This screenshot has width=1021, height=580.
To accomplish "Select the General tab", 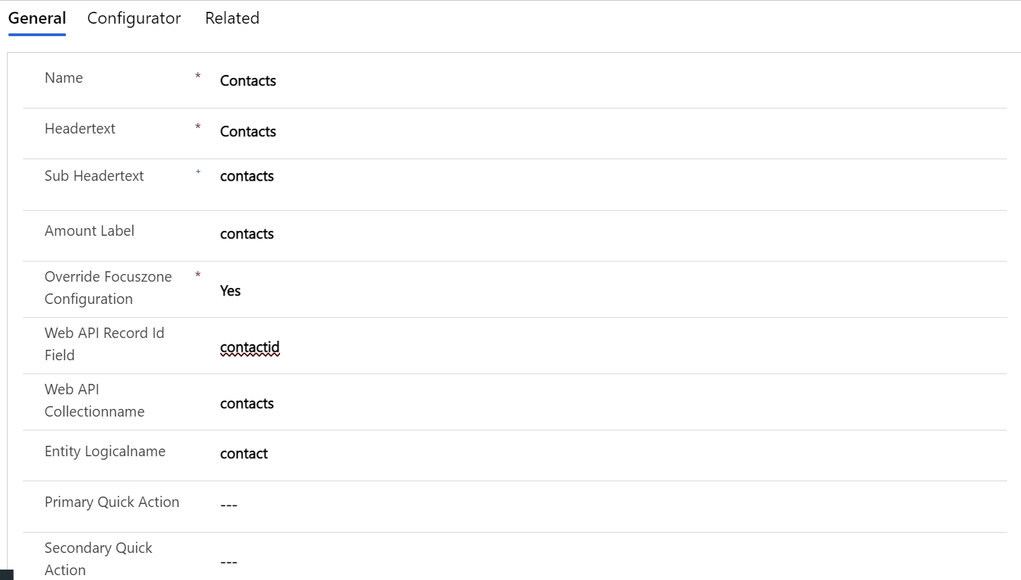I will tap(37, 18).
